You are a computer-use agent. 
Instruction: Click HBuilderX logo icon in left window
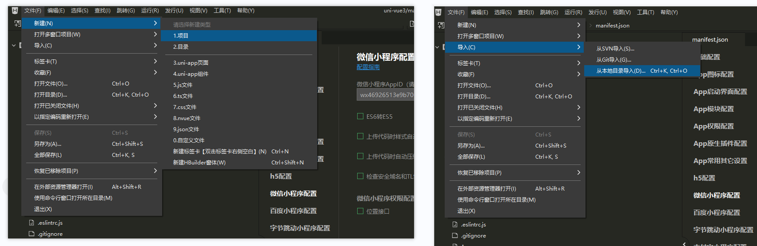click(15, 11)
